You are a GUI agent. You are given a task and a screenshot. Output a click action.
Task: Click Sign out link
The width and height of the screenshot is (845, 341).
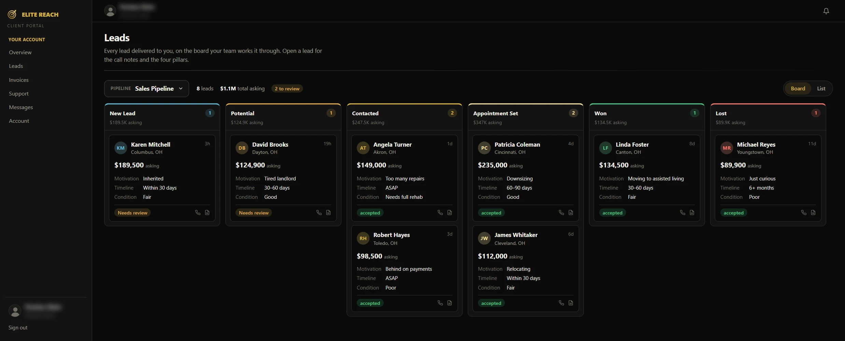(18, 327)
